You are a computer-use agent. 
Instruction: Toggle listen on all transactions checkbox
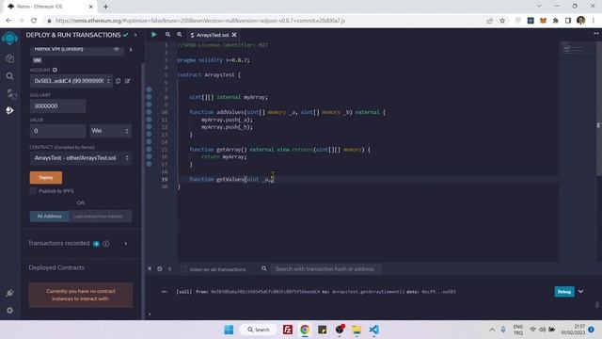point(183,269)
